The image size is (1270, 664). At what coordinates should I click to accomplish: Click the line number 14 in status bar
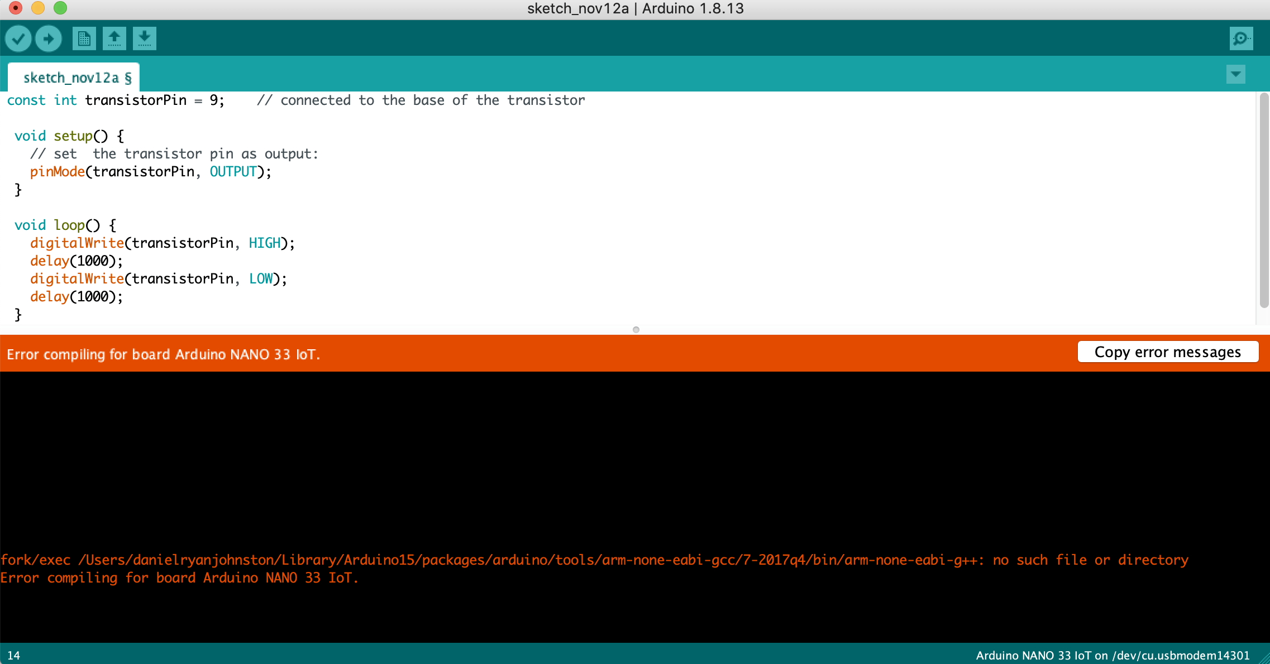[x=14, y=656]
